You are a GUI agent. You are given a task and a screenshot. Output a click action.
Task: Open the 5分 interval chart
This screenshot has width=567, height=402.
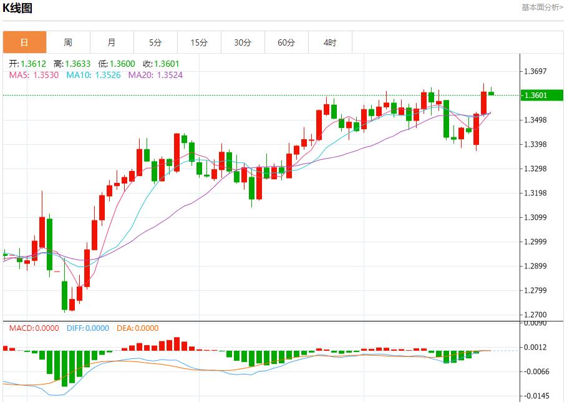[155, 42]
